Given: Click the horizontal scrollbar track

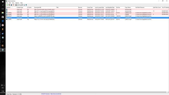Looking at the screenshot, I should (87, 92).
